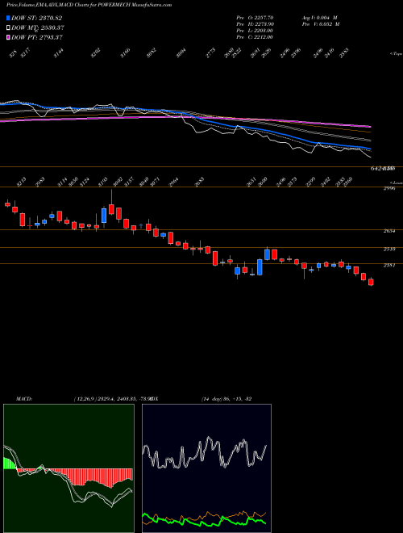
Task: Click the 'Avg V: 0.004 M' volume text
Action: tap(319, 17)
